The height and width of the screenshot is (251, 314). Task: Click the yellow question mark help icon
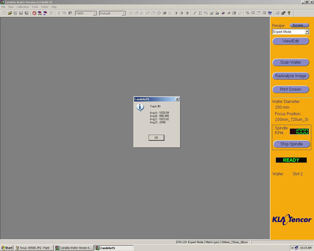pos(289,13)
